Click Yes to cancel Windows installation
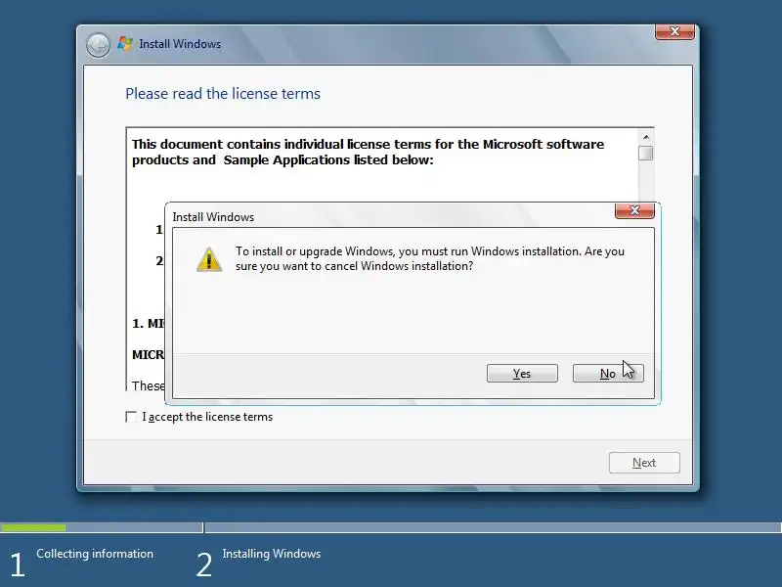The height and width of the screenshot is (587, 782). point(522,374)
